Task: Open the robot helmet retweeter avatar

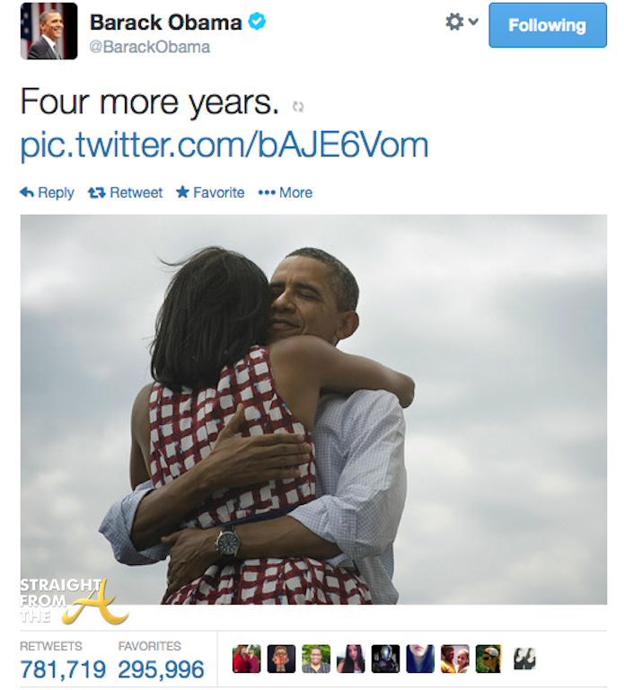Action: pyautogui.click(x=385, y=659)
